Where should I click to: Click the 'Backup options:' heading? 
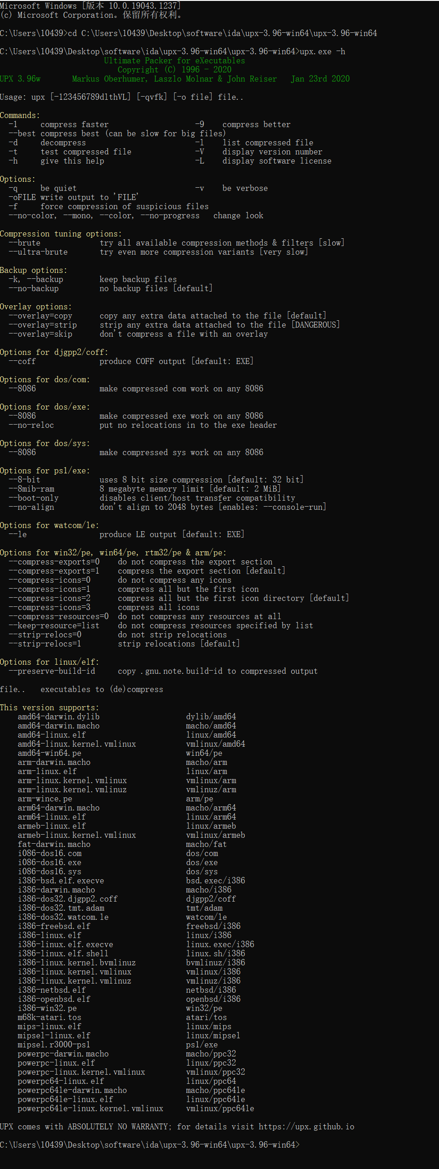tap(34, 270)
